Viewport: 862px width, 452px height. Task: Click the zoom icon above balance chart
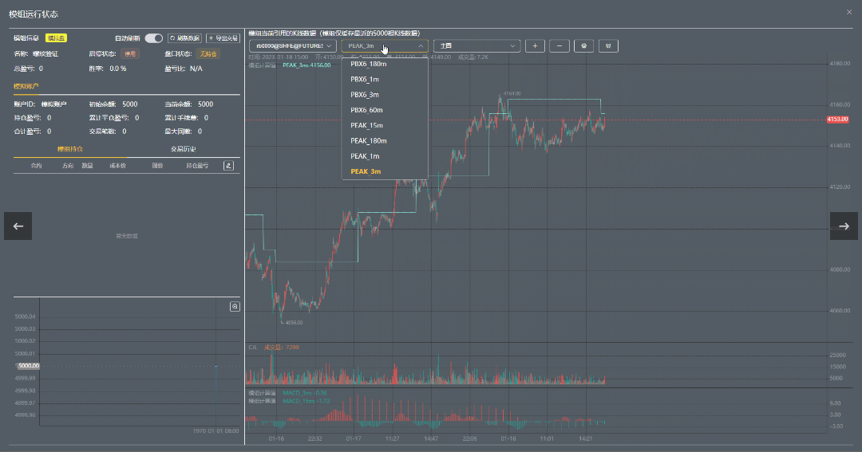(235, 306)
